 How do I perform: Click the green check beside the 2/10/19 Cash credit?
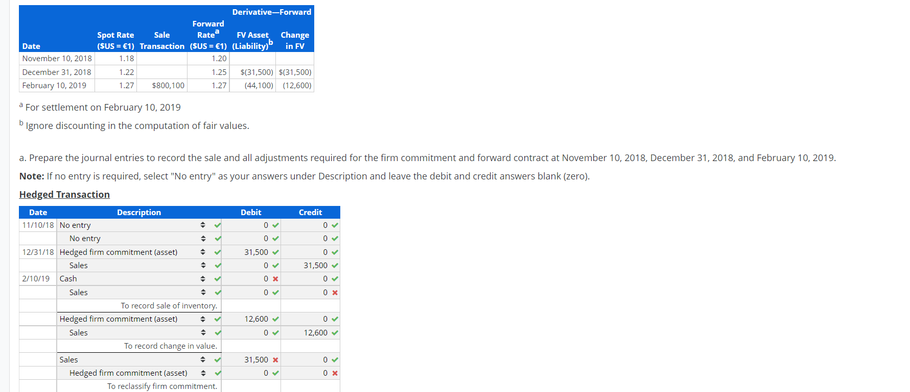(335, 279)
